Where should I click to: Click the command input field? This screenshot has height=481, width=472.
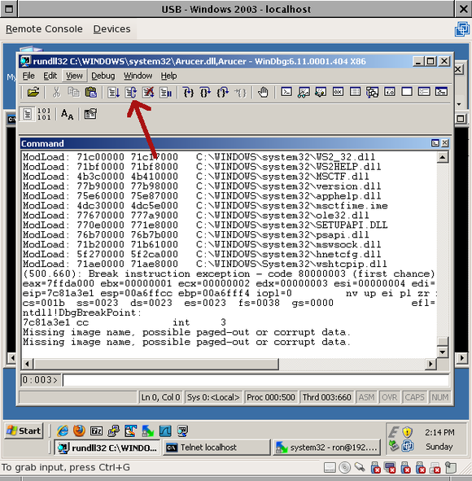click(256, 380)
